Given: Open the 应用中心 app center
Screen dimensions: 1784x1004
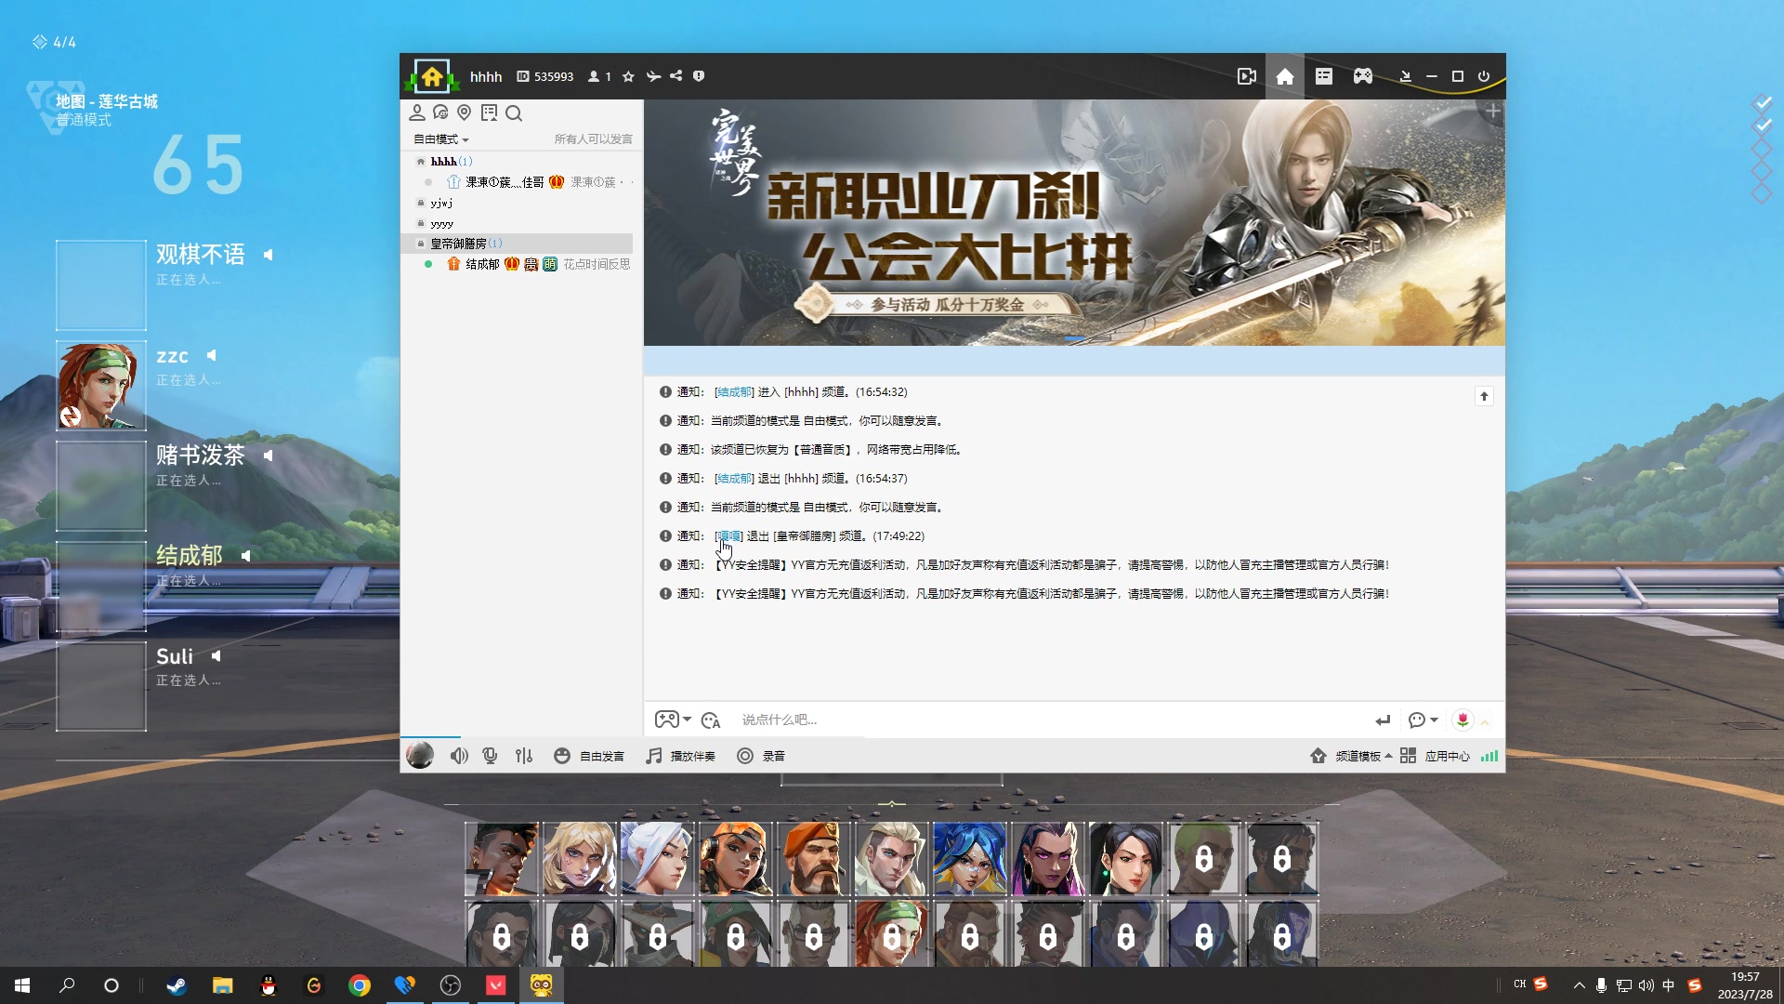Looking at the screenshot, I should click(1436, 756).
